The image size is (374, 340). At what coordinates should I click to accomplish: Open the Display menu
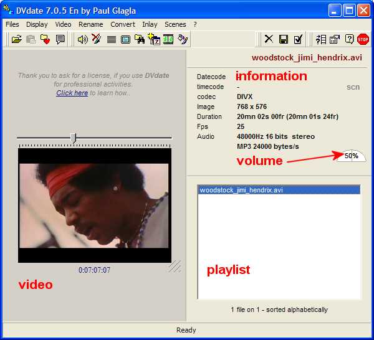point(37,24)
